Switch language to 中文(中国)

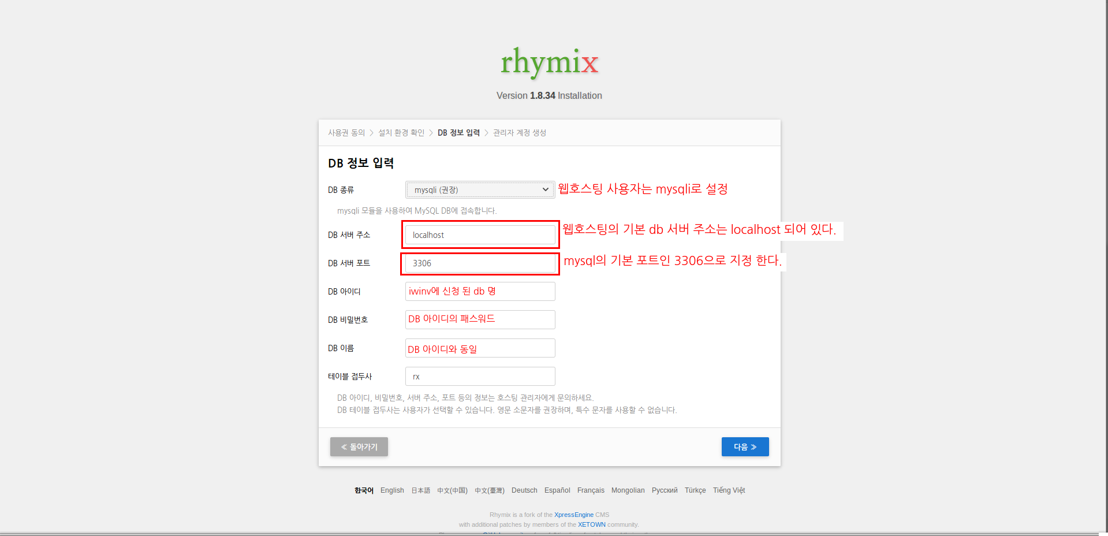pos(452,490)
